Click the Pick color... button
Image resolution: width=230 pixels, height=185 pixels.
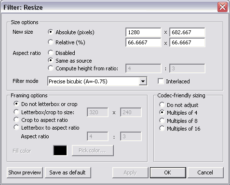coord(93,150)
